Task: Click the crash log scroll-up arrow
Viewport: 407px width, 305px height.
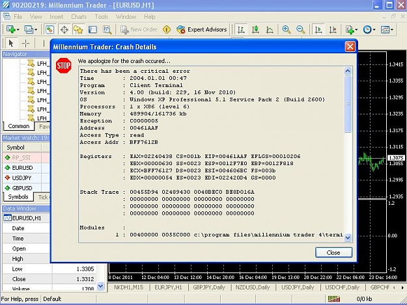Action: click(x=348, y=71)
